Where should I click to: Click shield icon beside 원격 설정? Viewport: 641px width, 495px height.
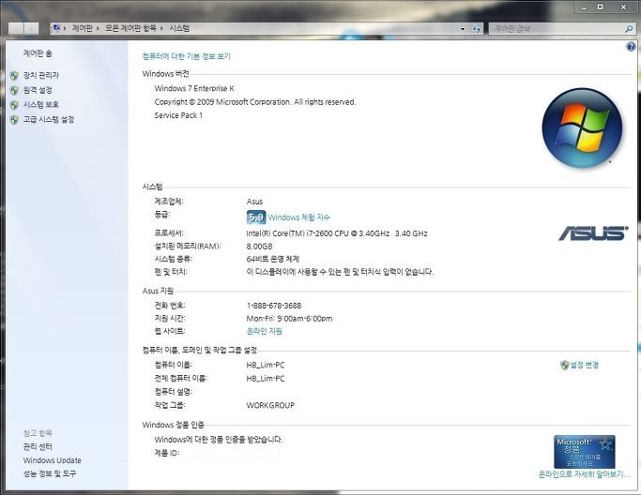(14, 90)
